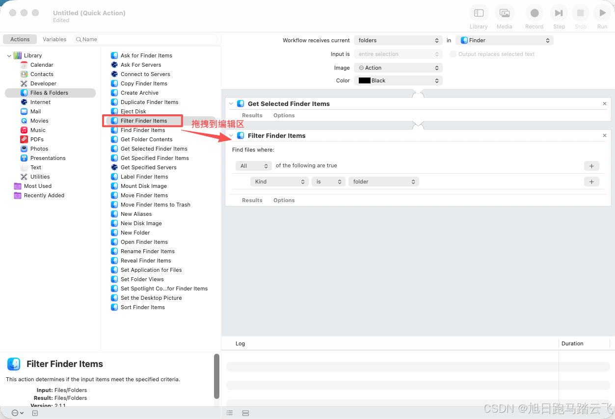Show the workflow variables view icon
615x419 pixels.
(x=245, y=413)
